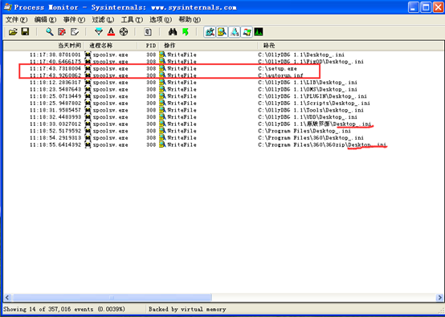The image size is (445, 317).
Task: Toggle capture with the magnifier icon
Action: 50,32
